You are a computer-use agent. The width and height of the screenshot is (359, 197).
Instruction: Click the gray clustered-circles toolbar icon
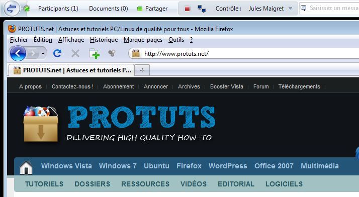coord(112,53)
